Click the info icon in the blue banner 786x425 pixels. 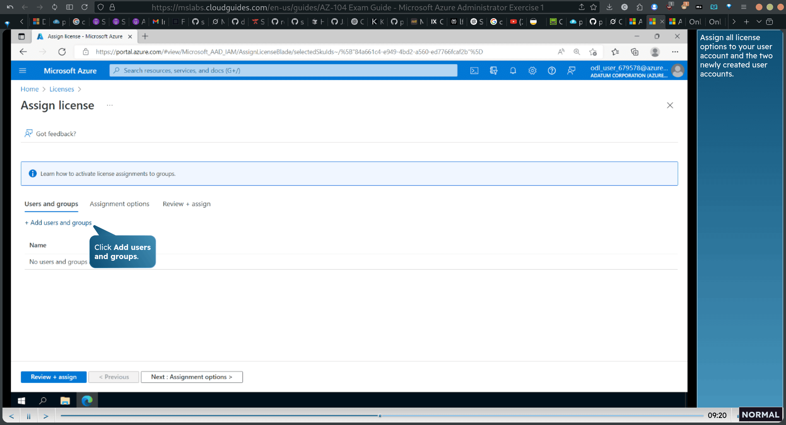click(x=33, y=173)
